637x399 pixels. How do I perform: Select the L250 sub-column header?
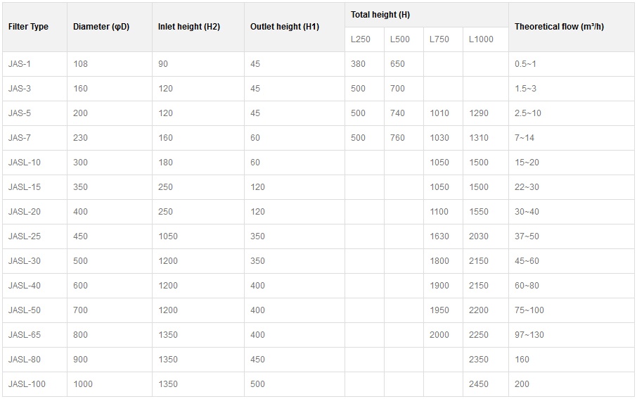361,39
